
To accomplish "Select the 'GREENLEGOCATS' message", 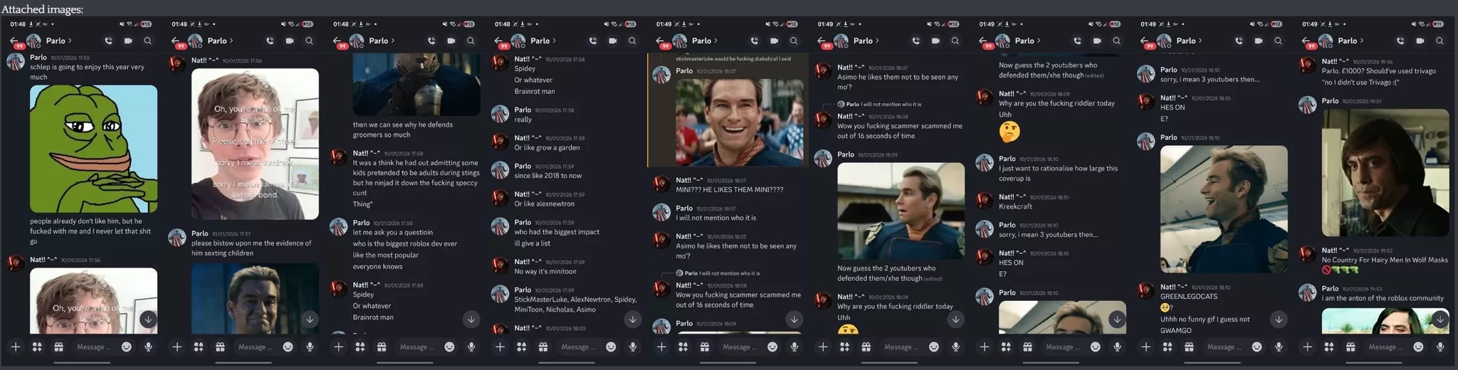I will 1189,296.
